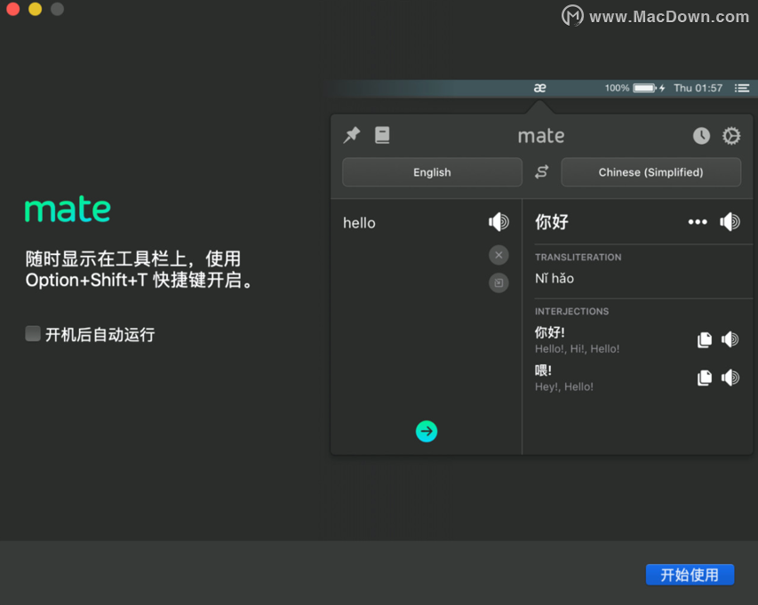Click the TRANSLITERATION section heading
The image size is (758, 605).
click(578, 257)
